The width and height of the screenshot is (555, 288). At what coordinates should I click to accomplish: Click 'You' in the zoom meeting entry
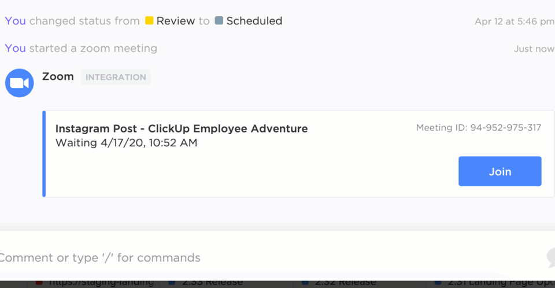15,48
